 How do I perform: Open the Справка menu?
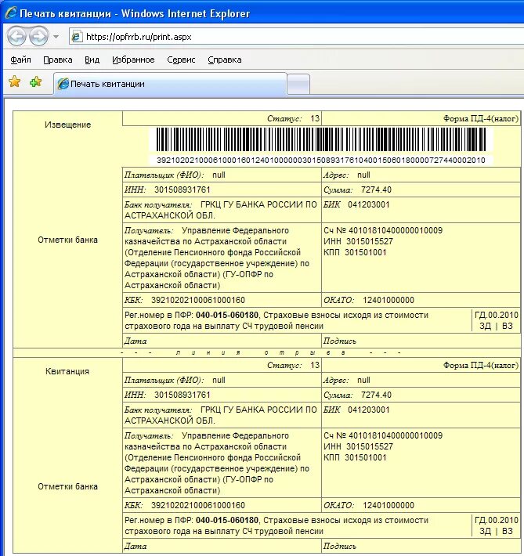coord(225,60)
